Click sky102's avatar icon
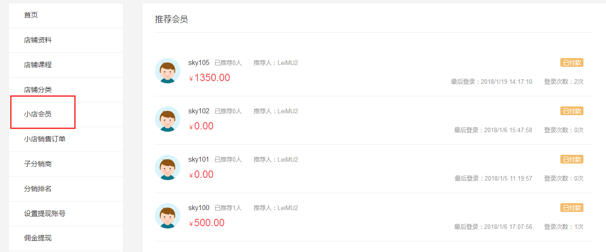The image size is (606, 252). click(167, 119)
